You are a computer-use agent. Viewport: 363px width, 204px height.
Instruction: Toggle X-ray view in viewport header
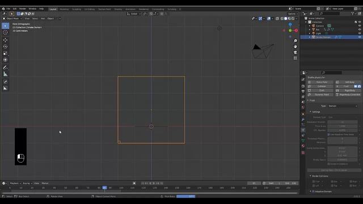click(x=277, y=19)
